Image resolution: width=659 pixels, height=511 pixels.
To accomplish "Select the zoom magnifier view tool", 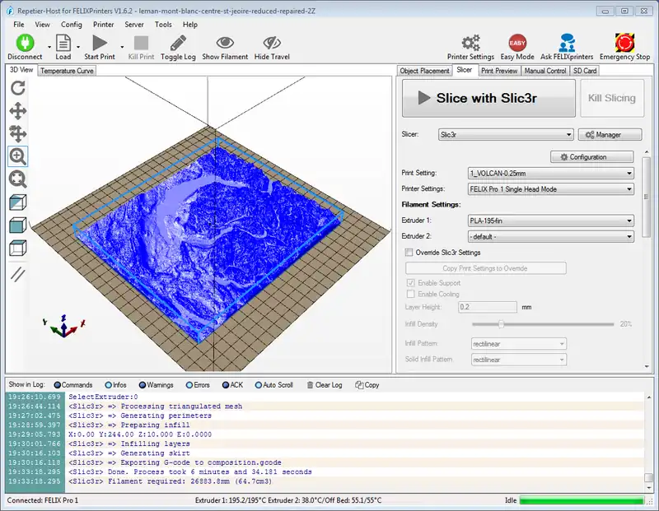I will 17,156.
